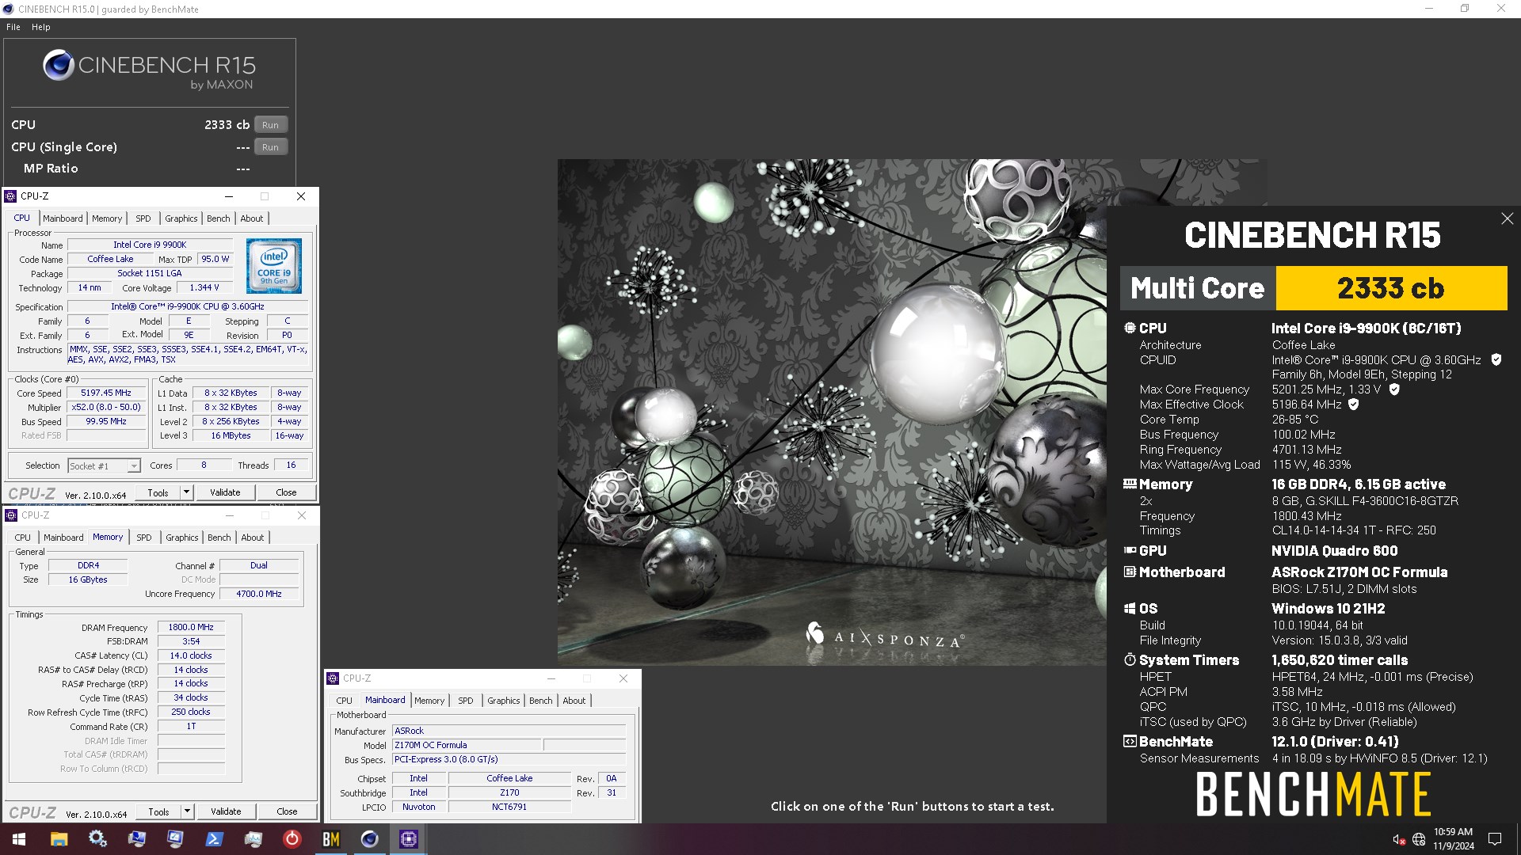
Task: Click the Core Voltage value 1.344 V
Action: [204, 287]
